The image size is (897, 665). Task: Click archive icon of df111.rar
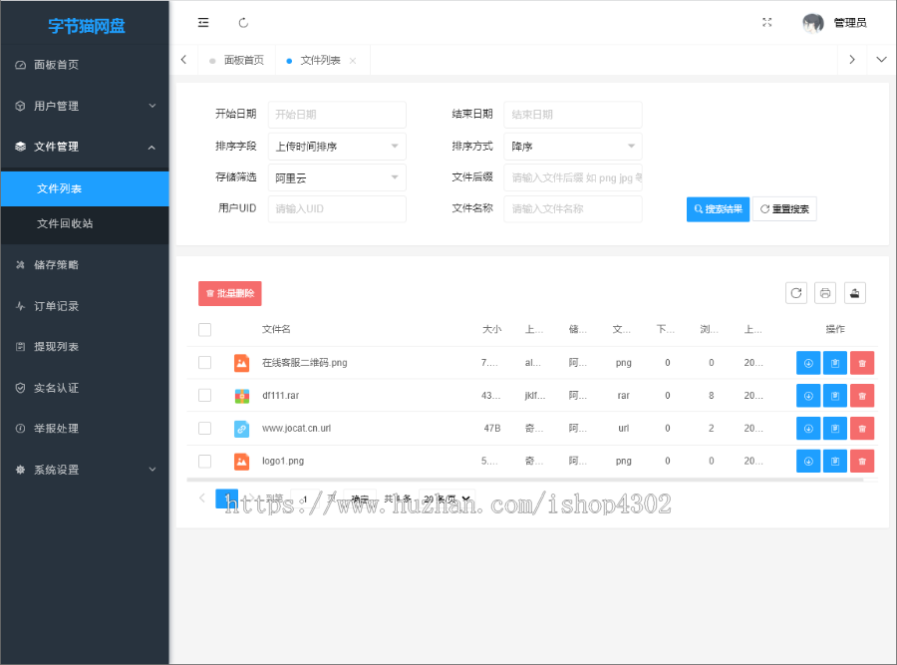tap(241, 396)
